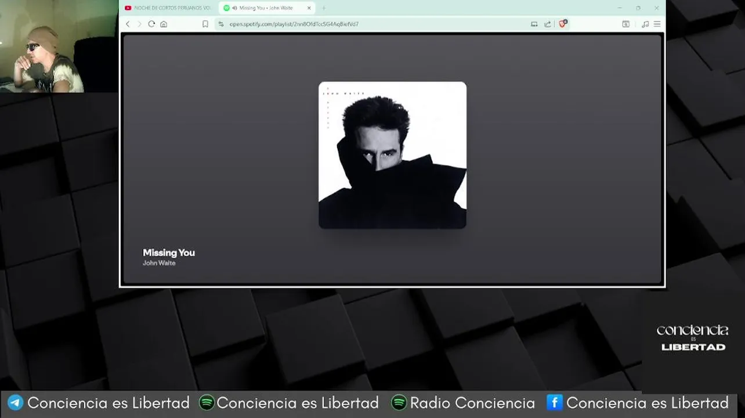745x418 pixels.
Task: Bookmark this page with the bookmark icon
Action: click(205, 24)
